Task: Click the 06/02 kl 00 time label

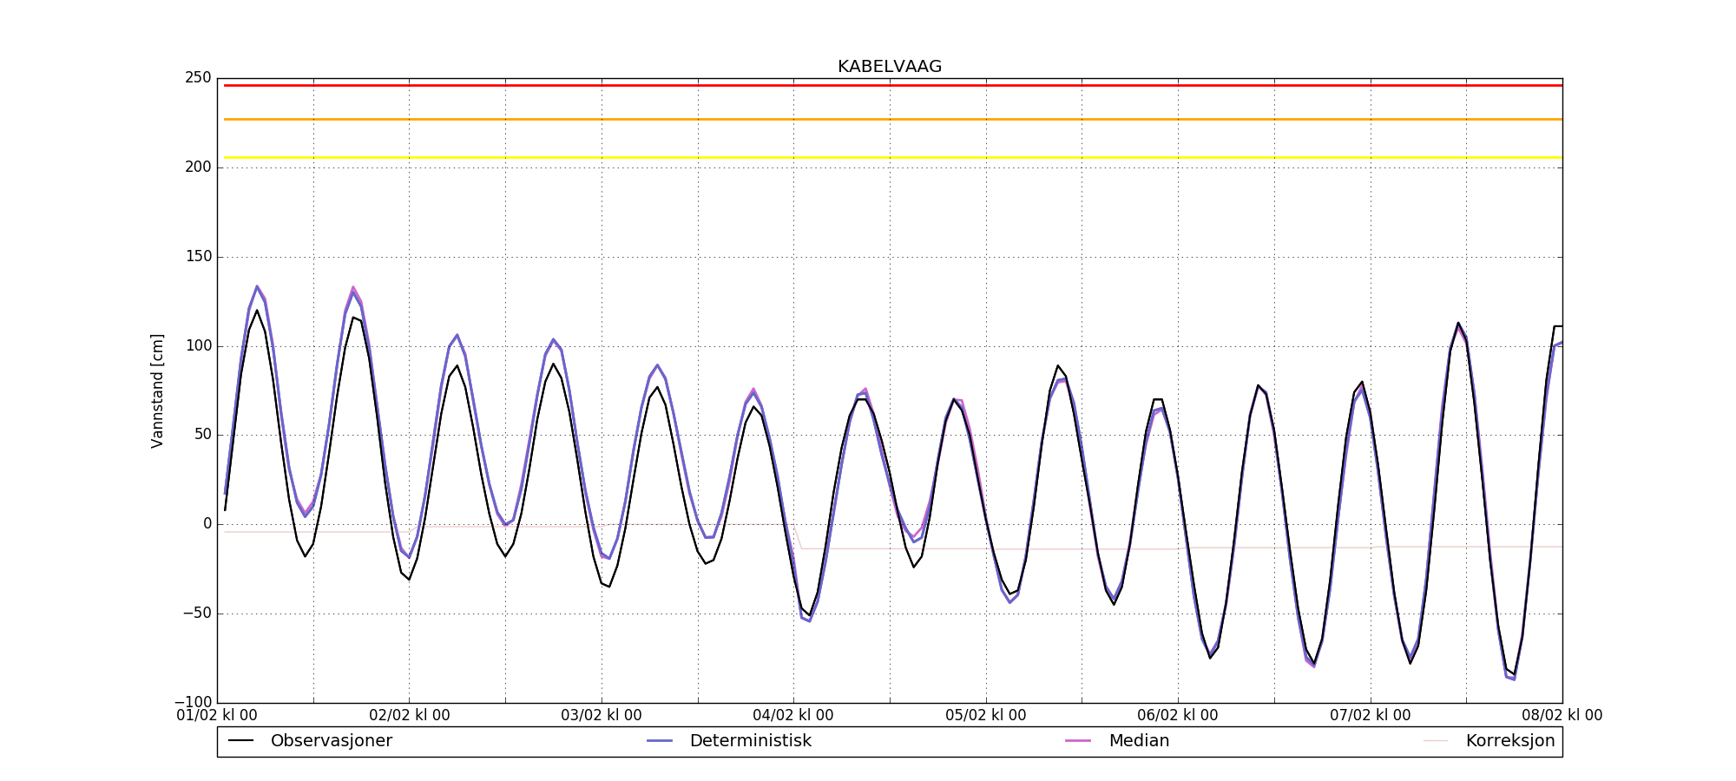Action: 1178,716
